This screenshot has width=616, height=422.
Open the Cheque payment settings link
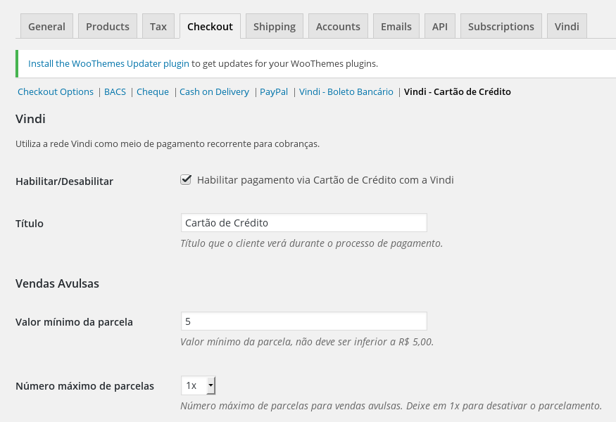tap(153, 92)
